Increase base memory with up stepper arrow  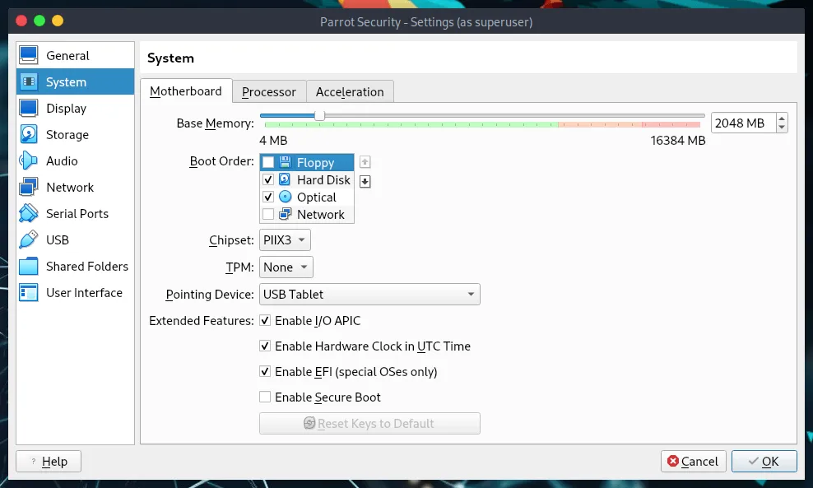pos(782,119)
